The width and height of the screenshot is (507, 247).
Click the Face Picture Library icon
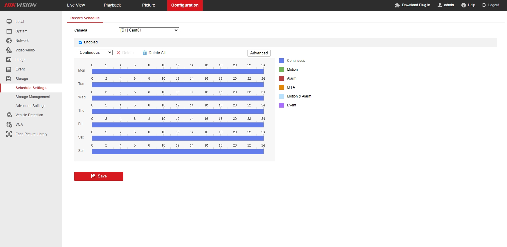coord(9,134)
